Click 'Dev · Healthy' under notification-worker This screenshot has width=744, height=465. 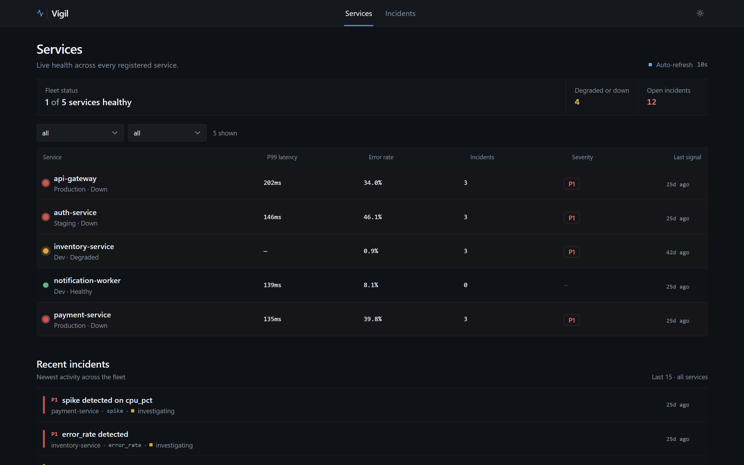click(x=73, y=291)
